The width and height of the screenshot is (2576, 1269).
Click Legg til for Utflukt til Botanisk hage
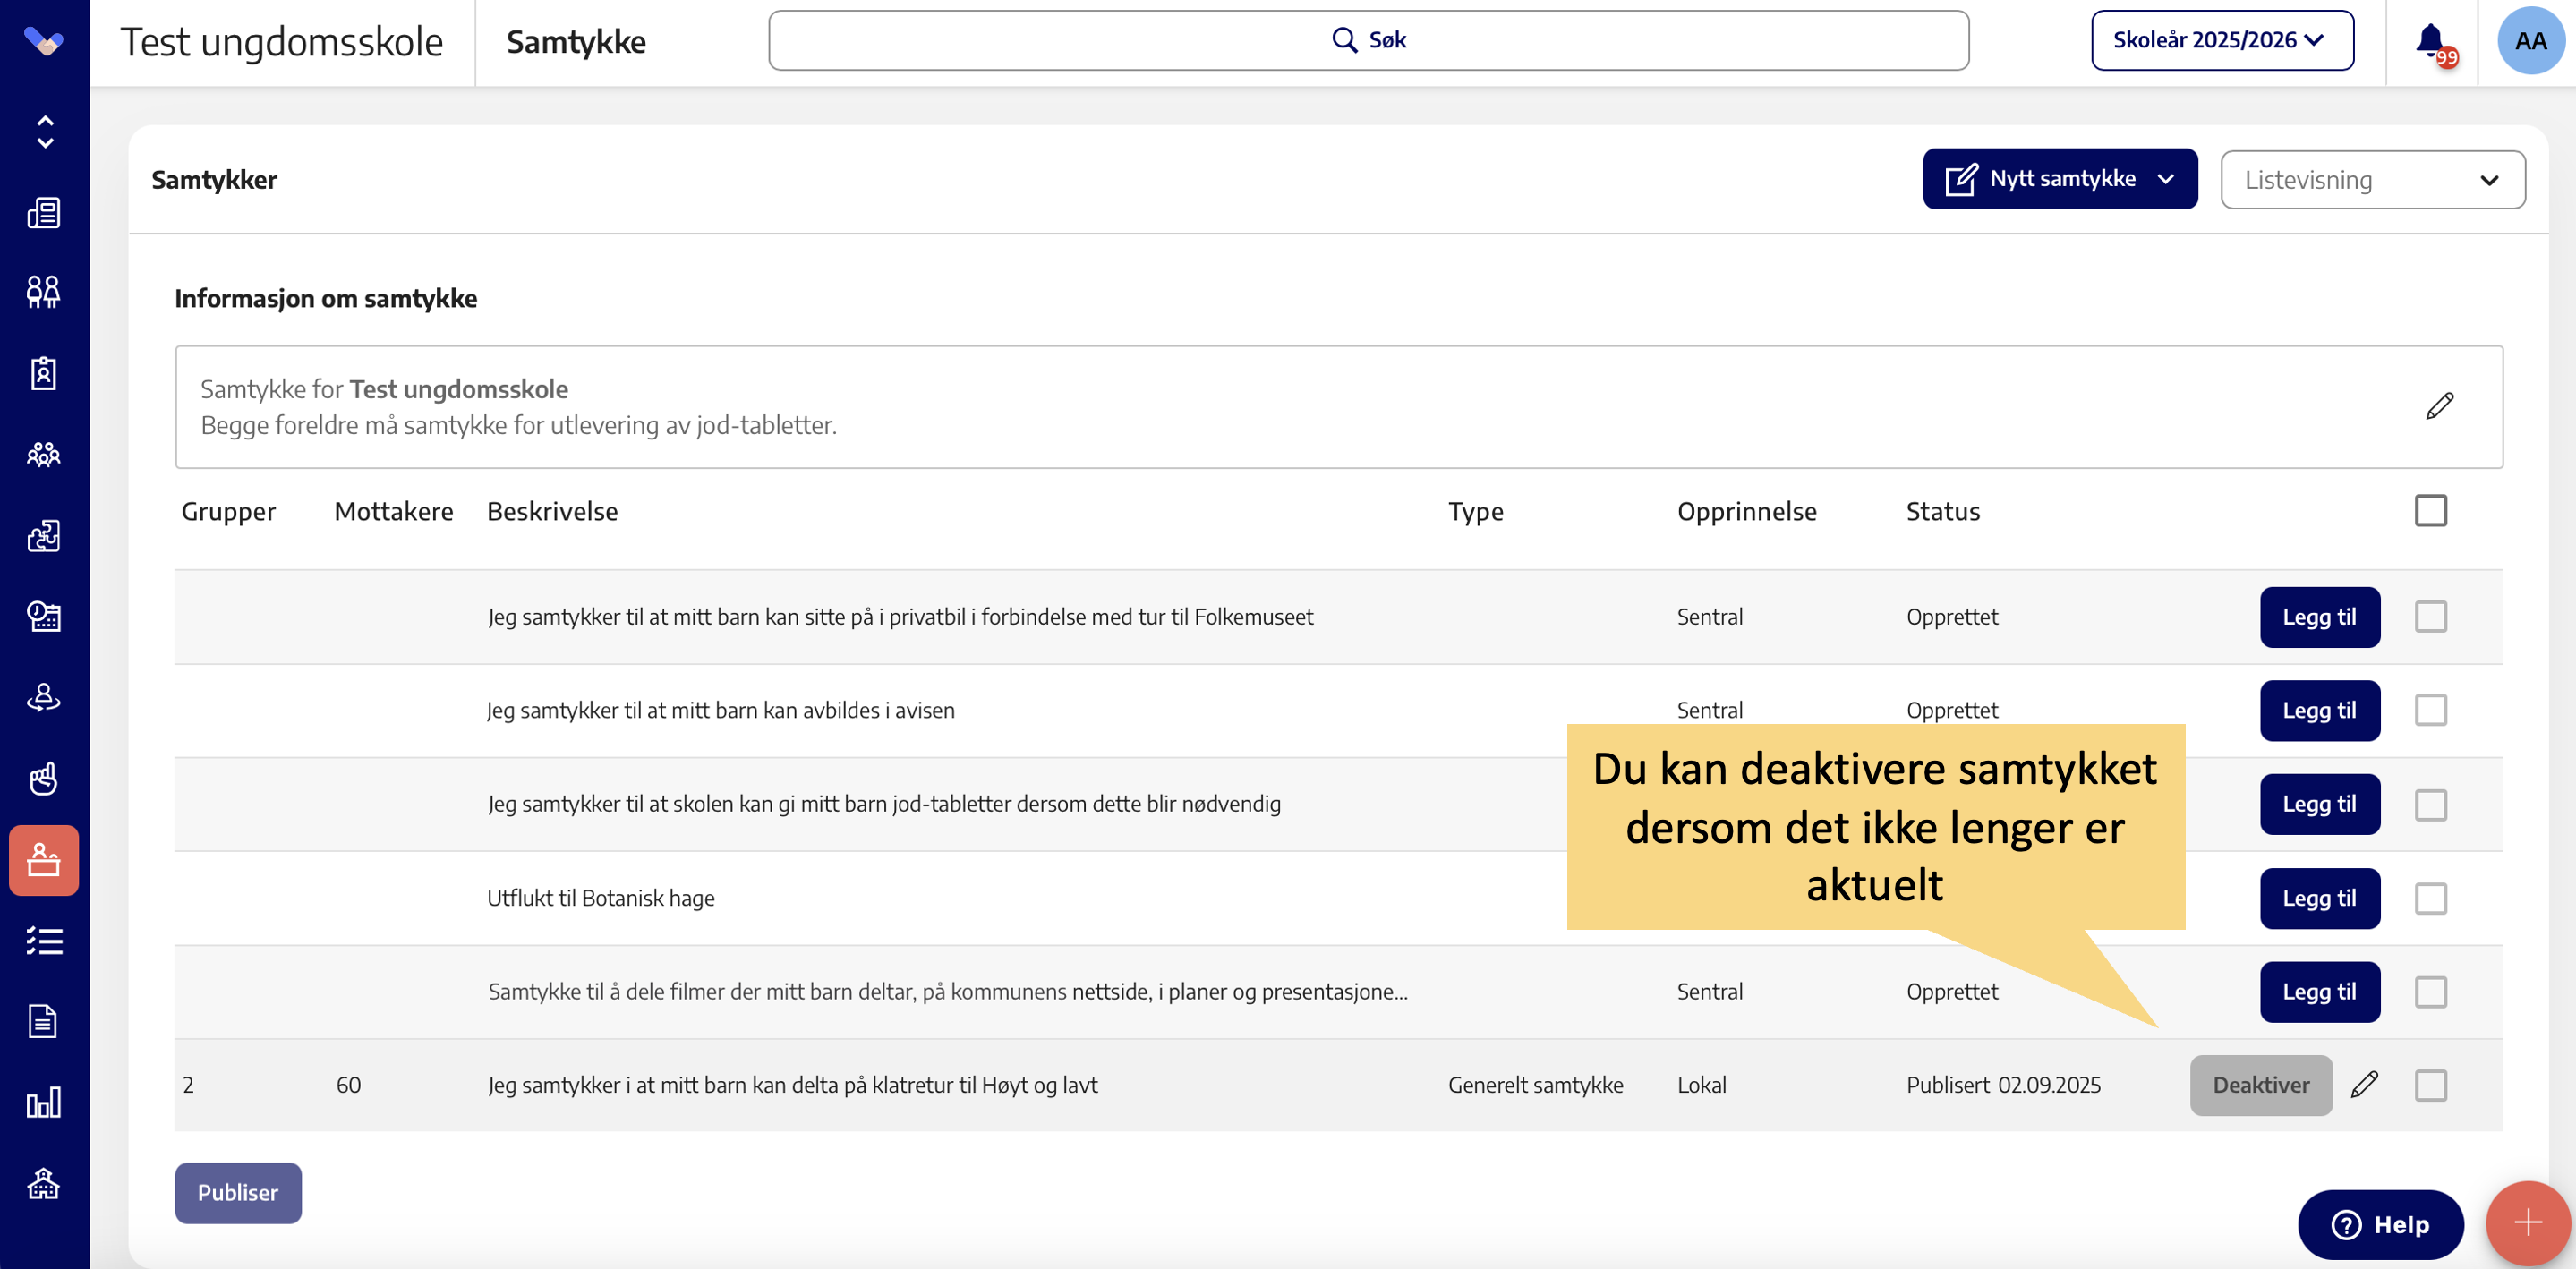(x=2320, y=898)
